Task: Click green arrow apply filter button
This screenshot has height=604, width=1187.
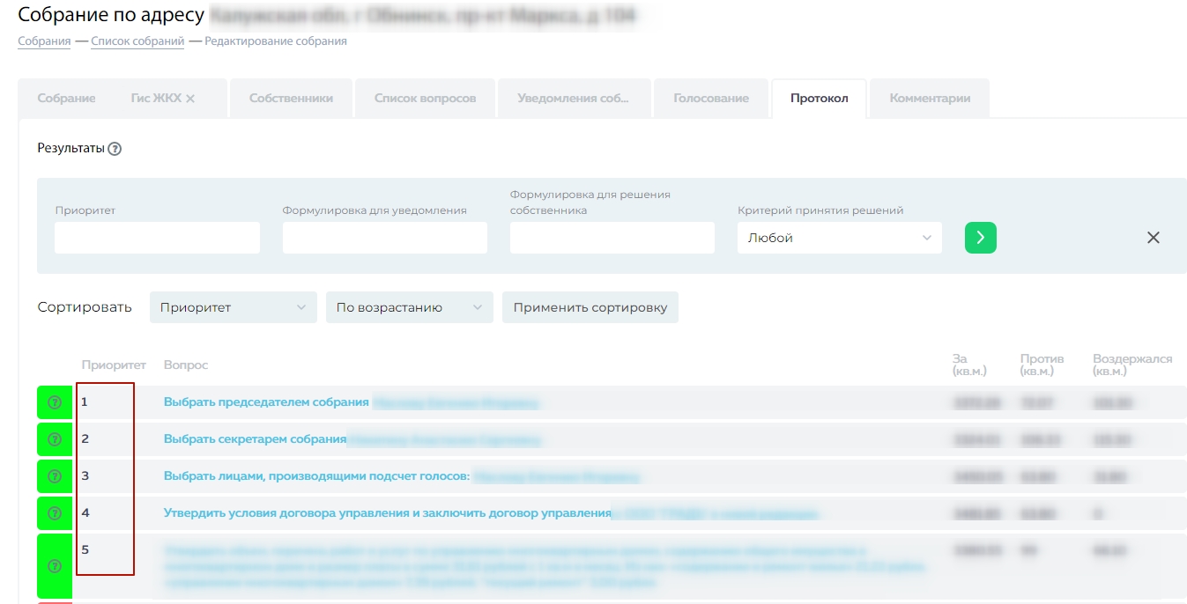Action: pos(980,238)
